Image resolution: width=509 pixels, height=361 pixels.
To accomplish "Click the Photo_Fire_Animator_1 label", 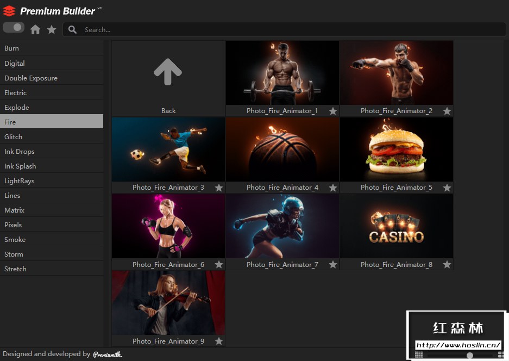I will click(x=282, y=111).
